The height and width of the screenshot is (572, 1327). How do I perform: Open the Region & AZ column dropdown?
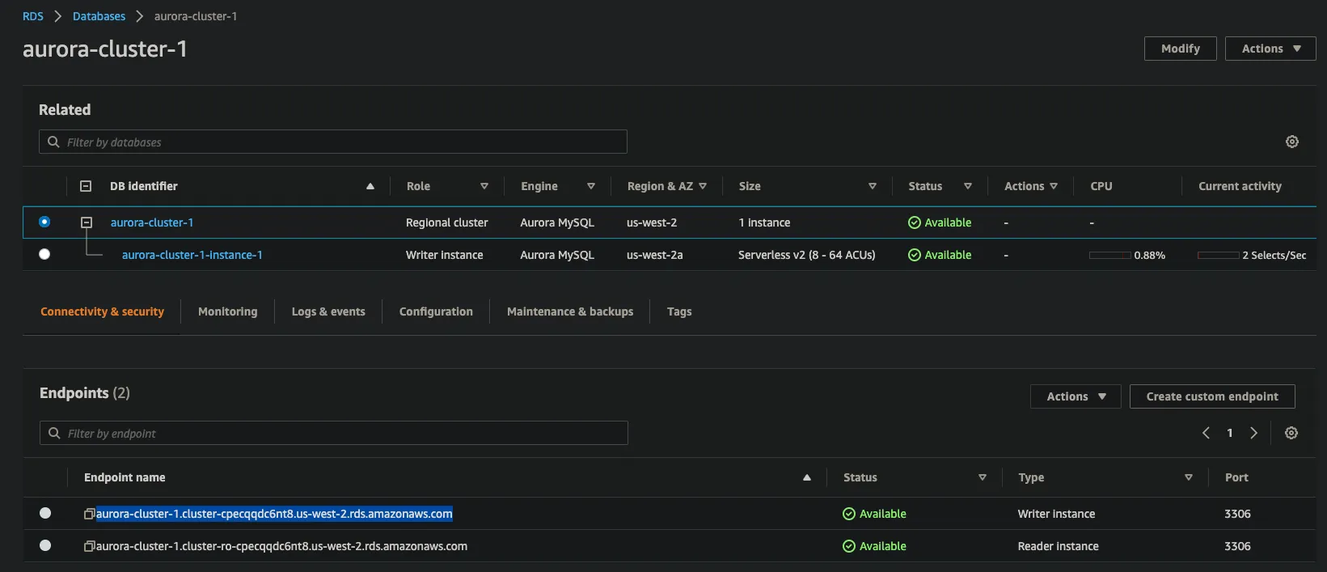pos(703,186)
